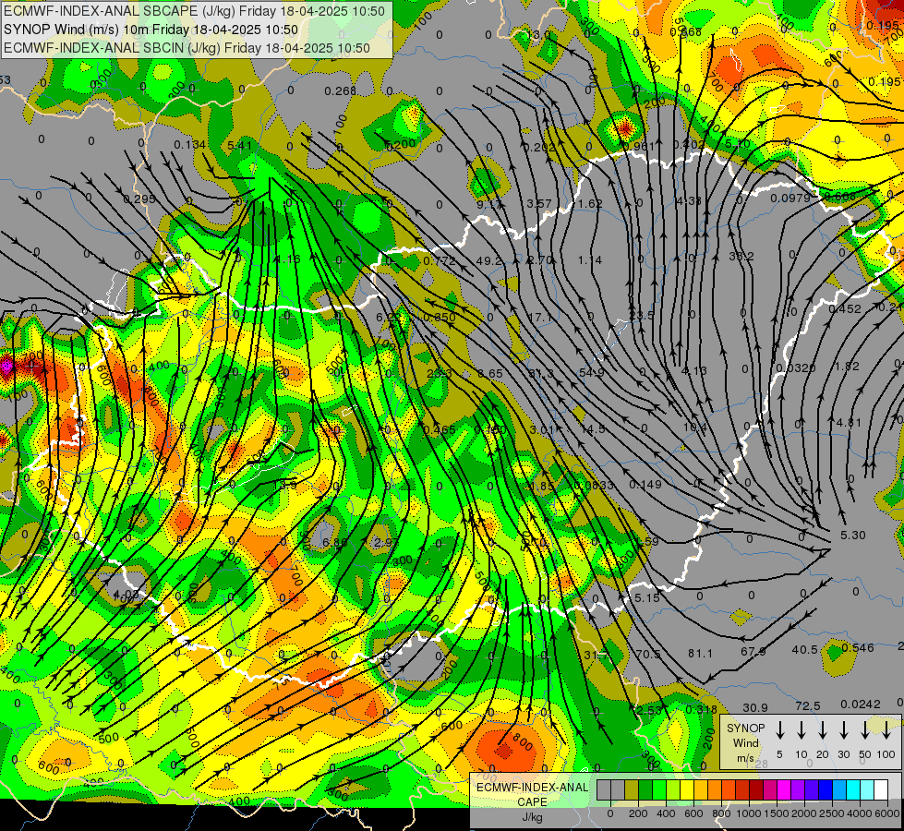Click the map value 3.01
904x831 pixels.
(542, 429)
